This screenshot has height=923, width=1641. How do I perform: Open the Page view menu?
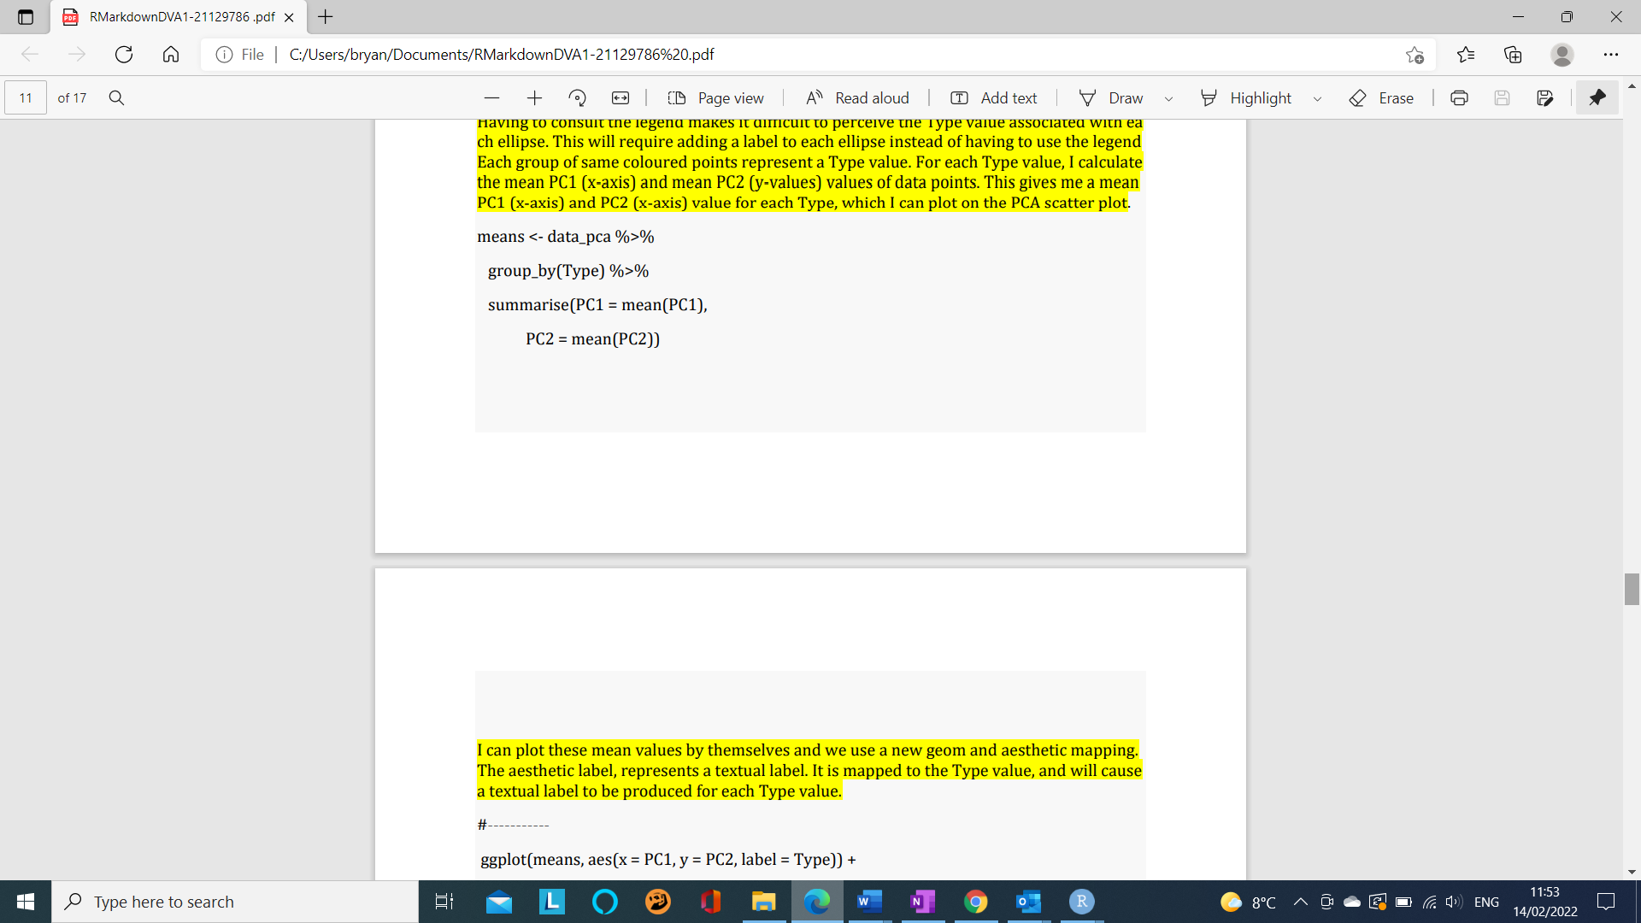(x=715, y=98)
